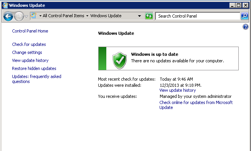Viewport: 251px width, 151px height.
Task: Open Change settings
Action: (x=27, y=52)
